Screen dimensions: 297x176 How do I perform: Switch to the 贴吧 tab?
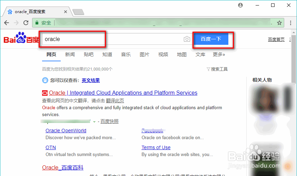89,54
